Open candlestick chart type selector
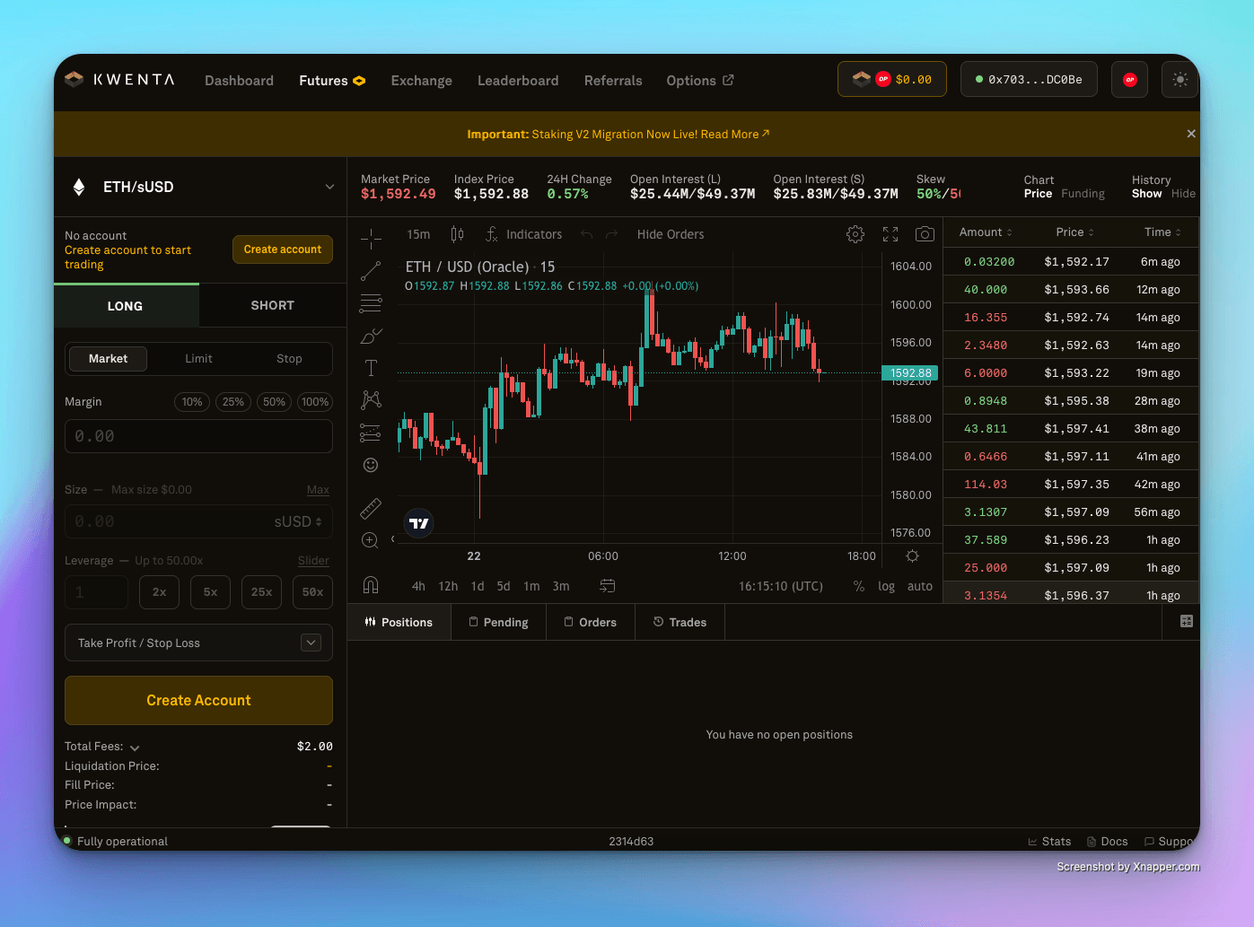The width and height of the screenshot is (1254, 927). [458, 234]
